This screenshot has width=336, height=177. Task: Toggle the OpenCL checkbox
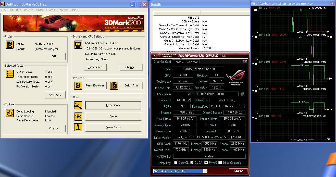pos(176,163)
